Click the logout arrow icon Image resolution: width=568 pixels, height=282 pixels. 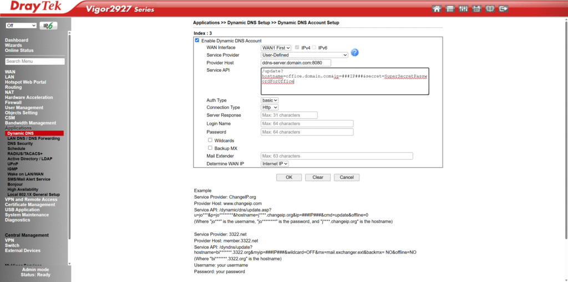[x=503, y=9]
